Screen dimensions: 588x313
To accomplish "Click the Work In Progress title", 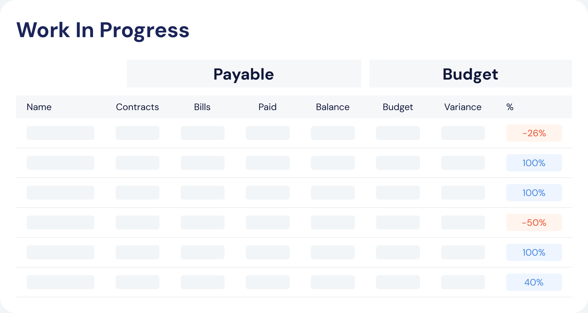I will click(103, 30).
